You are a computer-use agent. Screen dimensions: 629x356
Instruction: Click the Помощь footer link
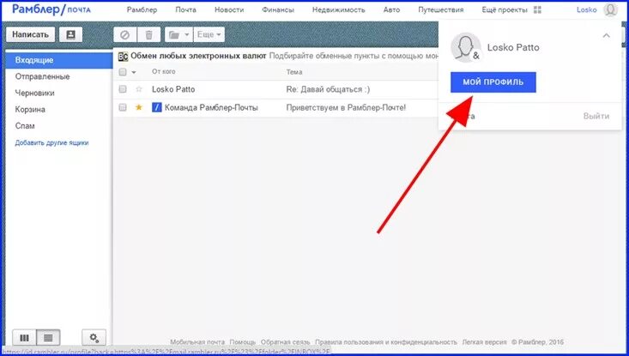click(x=243, y=342)
